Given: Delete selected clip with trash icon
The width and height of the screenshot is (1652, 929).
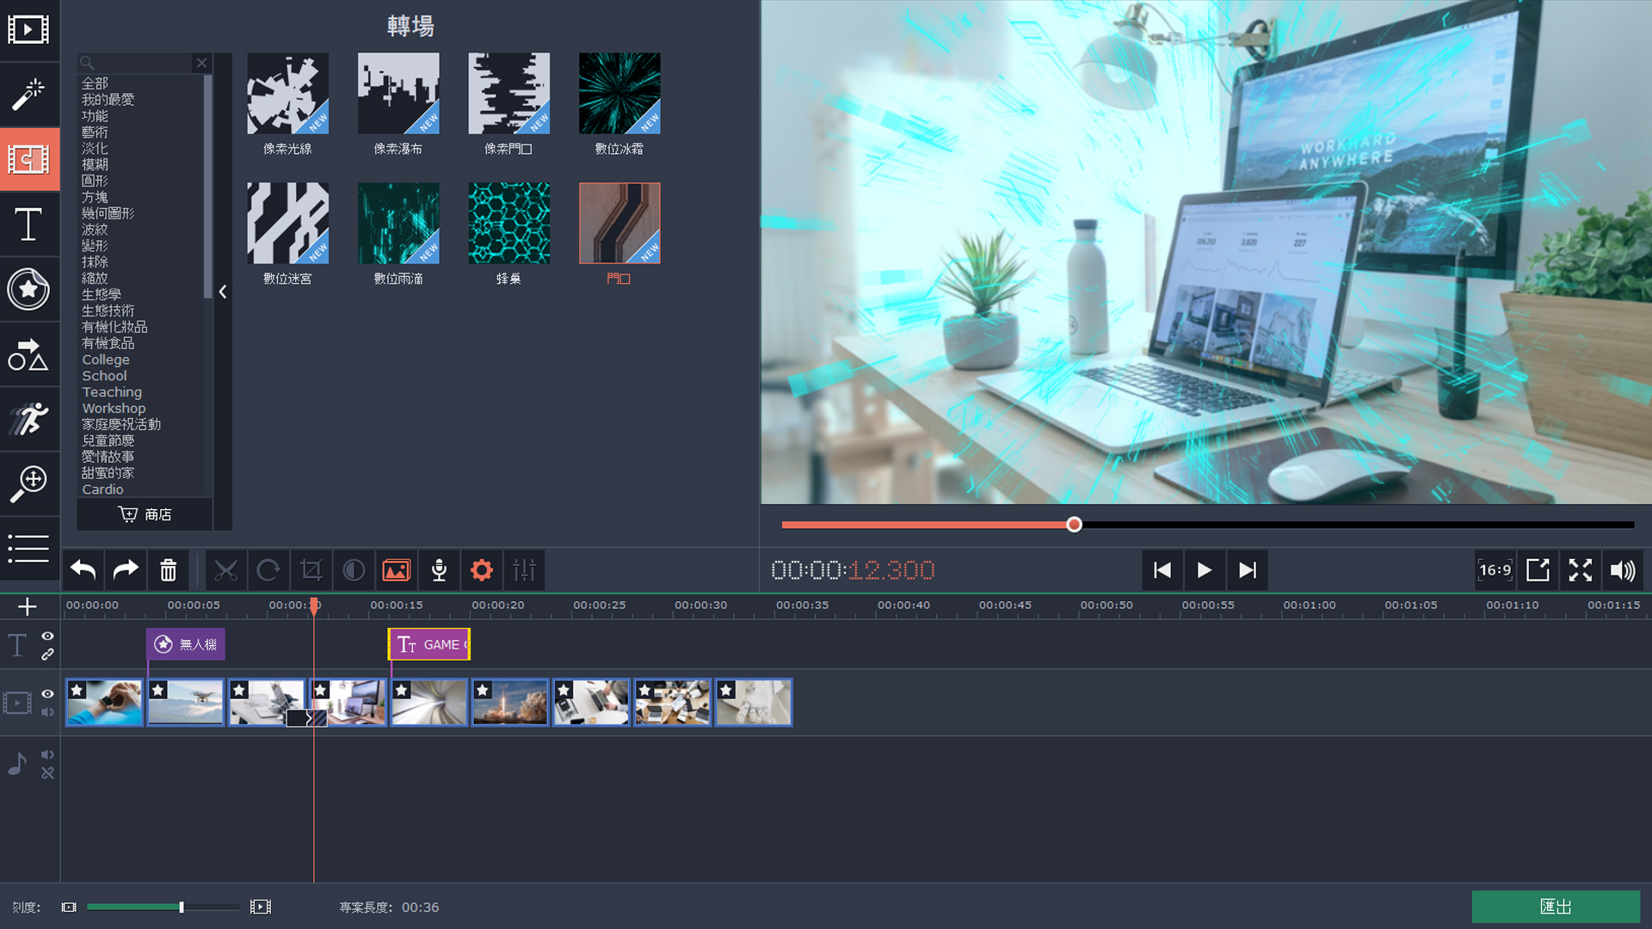Looking at the screenshot, I should click(168, 570).
